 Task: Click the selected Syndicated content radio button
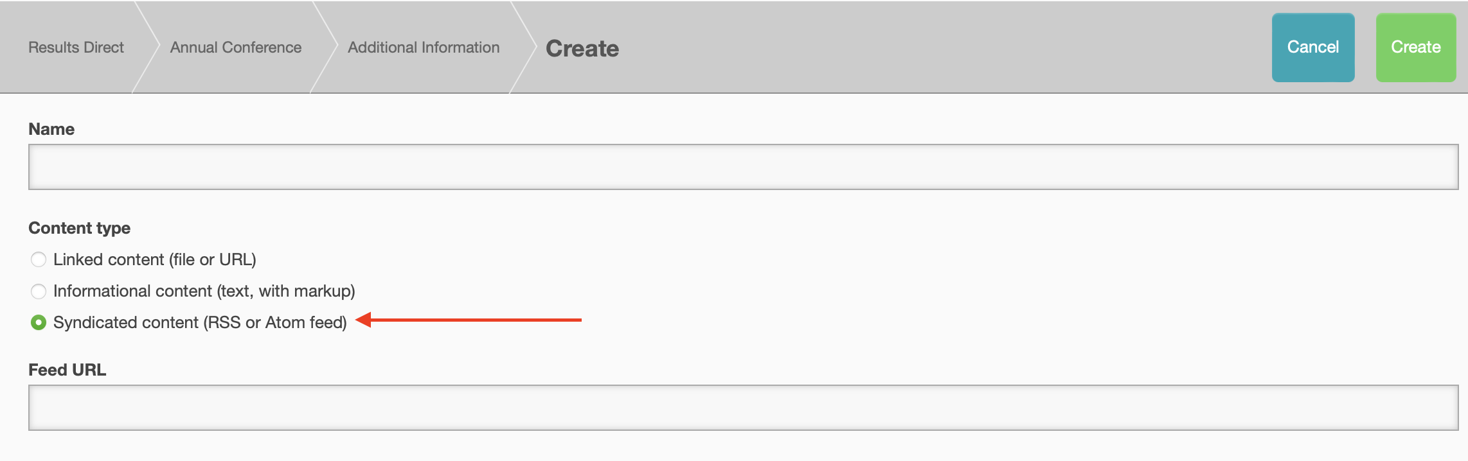(x=39, y=322)
